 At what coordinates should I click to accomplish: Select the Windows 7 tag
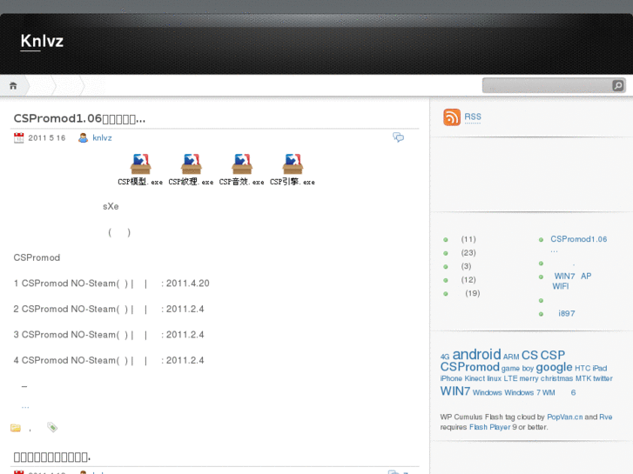coord(522,392)
